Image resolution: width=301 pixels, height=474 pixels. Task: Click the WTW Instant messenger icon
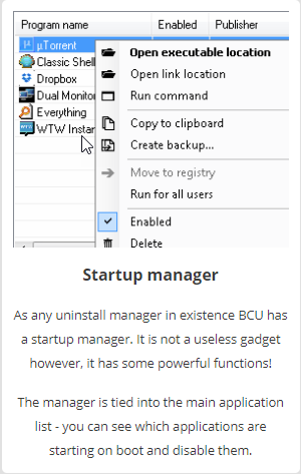(x=27, y=129)
